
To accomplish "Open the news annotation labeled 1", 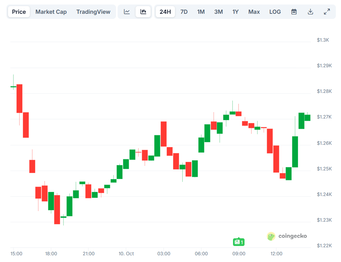I will [x=238, y=242].
